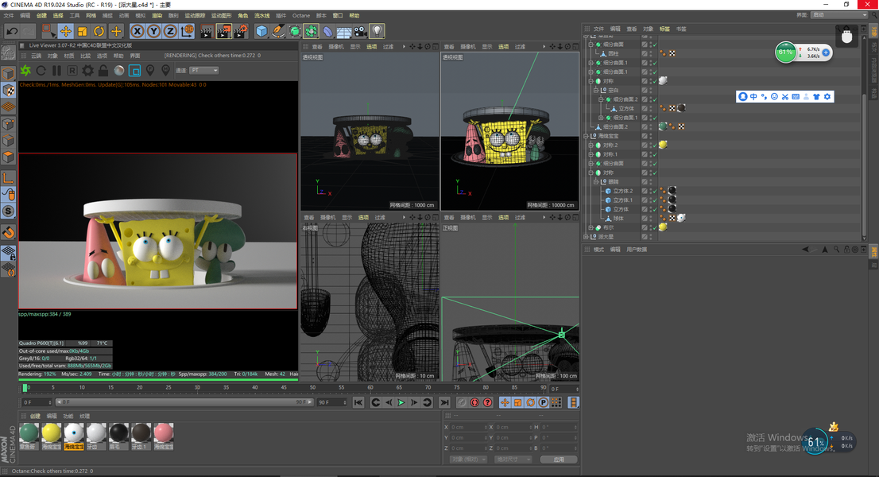879x477 pixels.
Task: Pause the Live Viewer render
Action: coord(56,71)
